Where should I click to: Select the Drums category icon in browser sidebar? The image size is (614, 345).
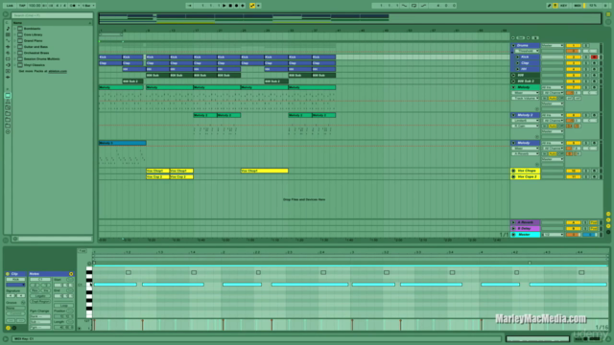pyautogui.click(x=8, y=34)
